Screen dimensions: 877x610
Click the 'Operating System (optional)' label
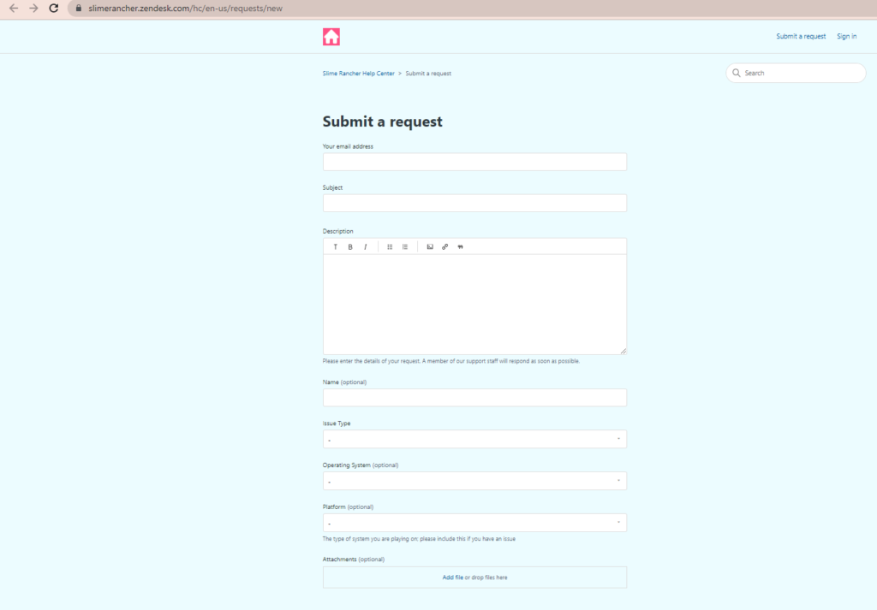[x=361, y=465]
